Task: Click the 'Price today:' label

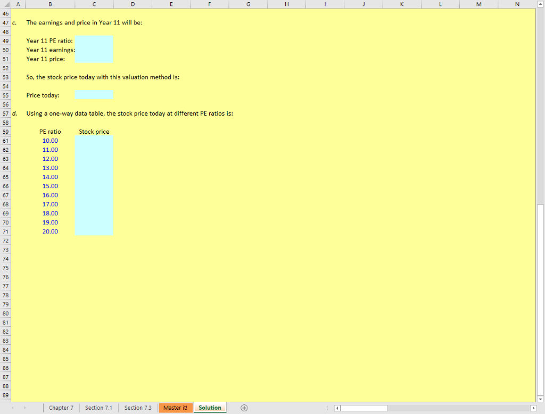Action: coord(43,95)
